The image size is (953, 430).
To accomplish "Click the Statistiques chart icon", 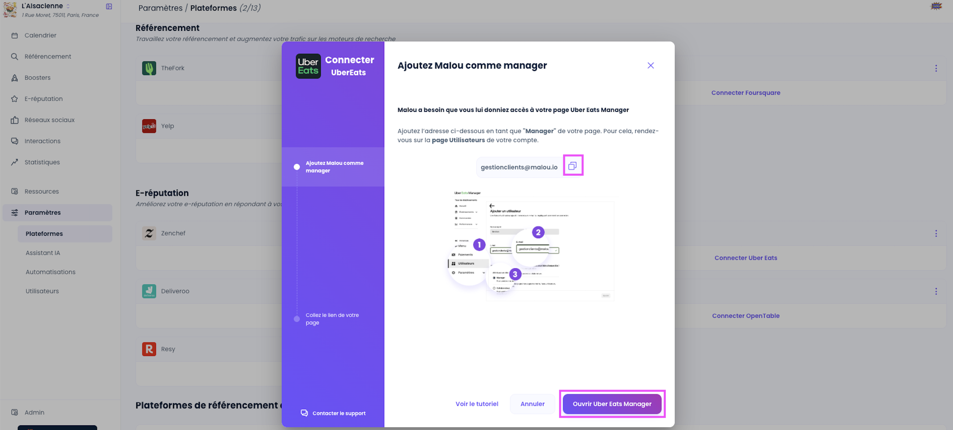I will tap(15, 162).
